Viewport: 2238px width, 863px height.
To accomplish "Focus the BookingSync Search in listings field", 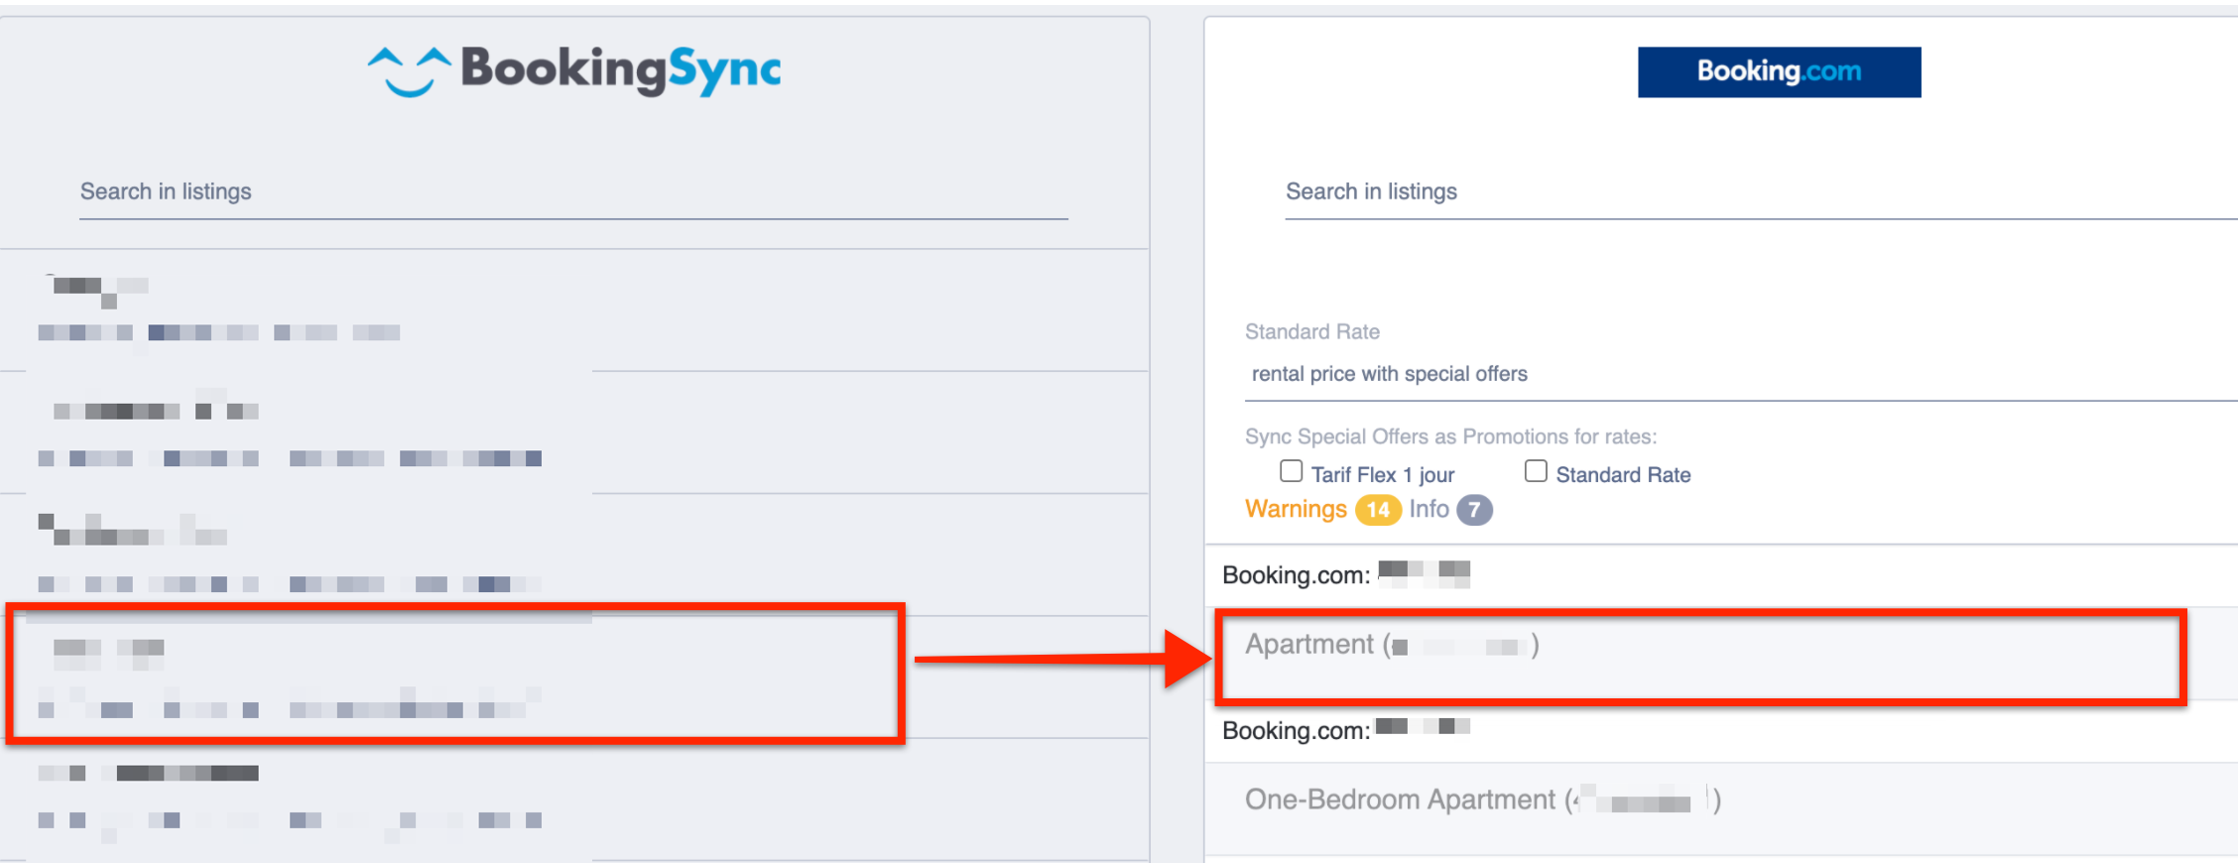I will click(x=573, y=191).
